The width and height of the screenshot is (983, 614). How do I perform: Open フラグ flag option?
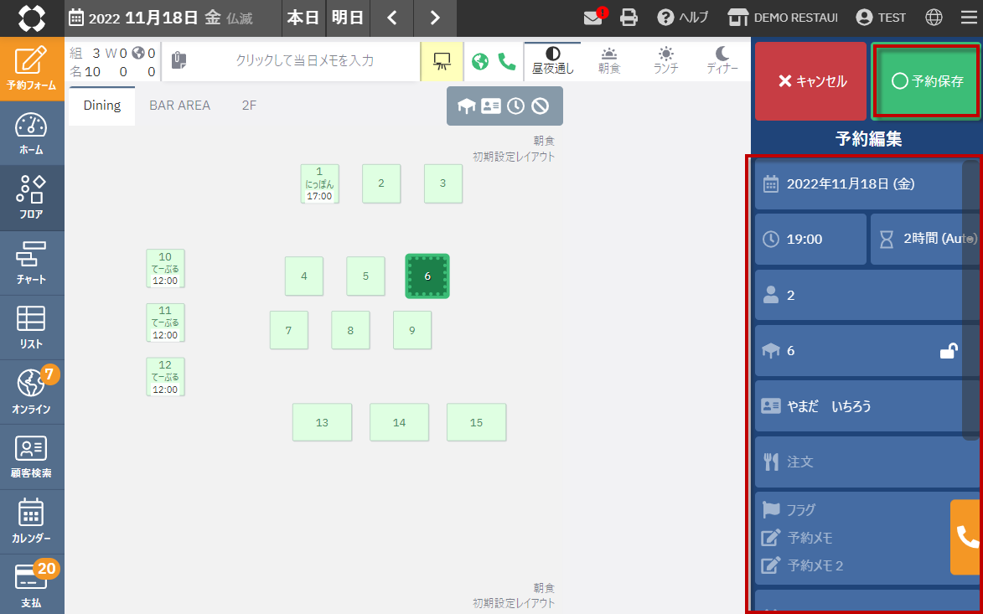(x=789, y=510)
